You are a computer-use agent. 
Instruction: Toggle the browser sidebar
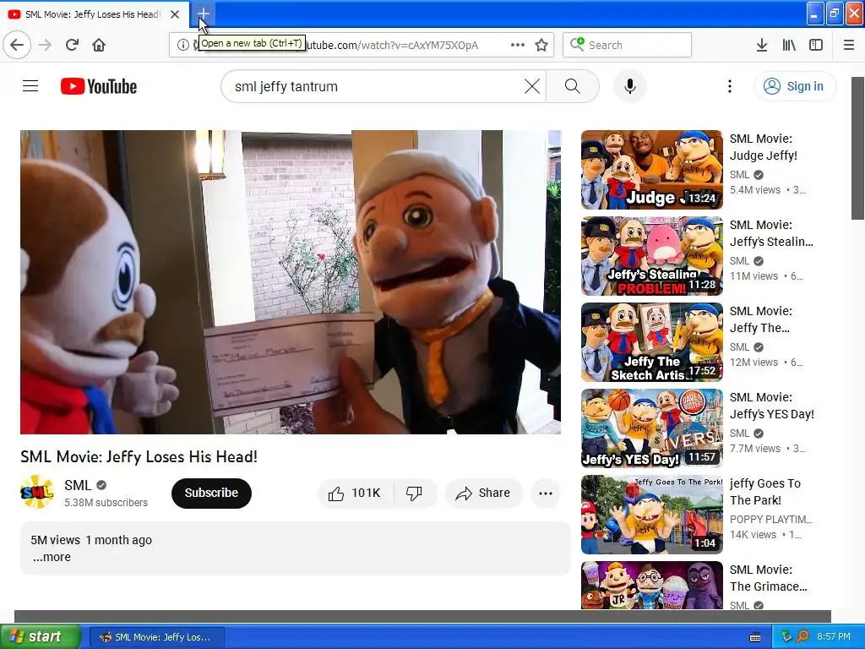tap(816, 45)
